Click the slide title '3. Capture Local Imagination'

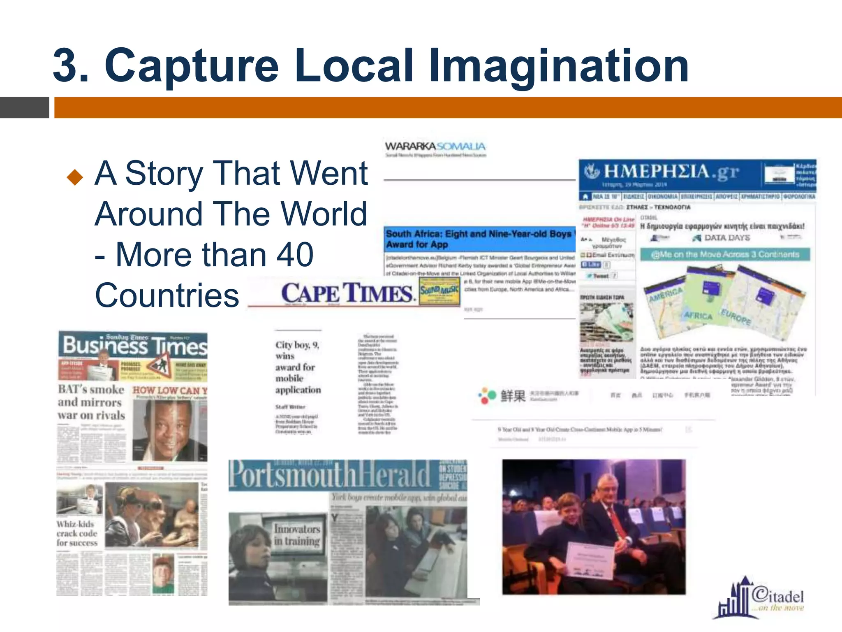pyautogui.click(x=371, y=65)
